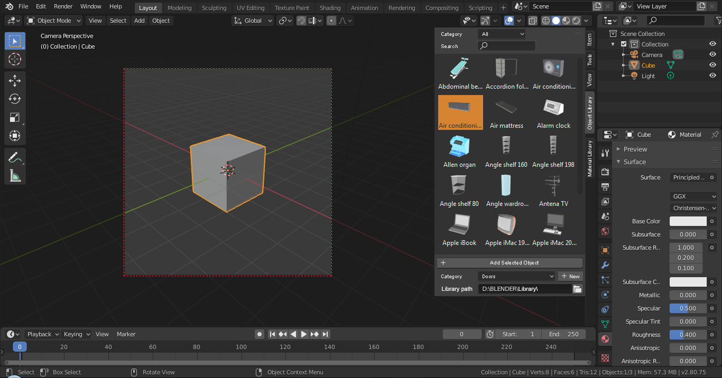Switch to rendered viewport shading
The width and height of the screenshot is (722, 378).
tap(576, 21)
